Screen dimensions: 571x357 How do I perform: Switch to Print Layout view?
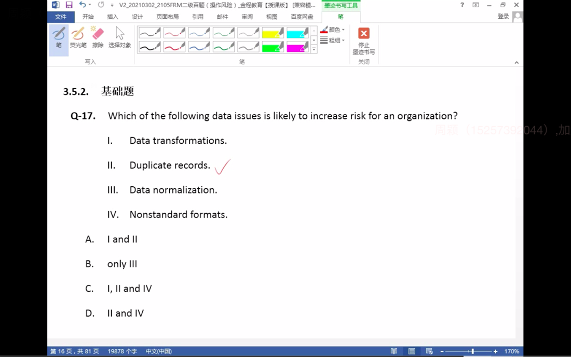(x=412, y=351)
